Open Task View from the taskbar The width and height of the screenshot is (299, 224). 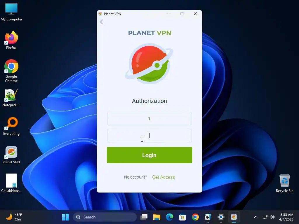pyautogui.click(x=144, y=217)
